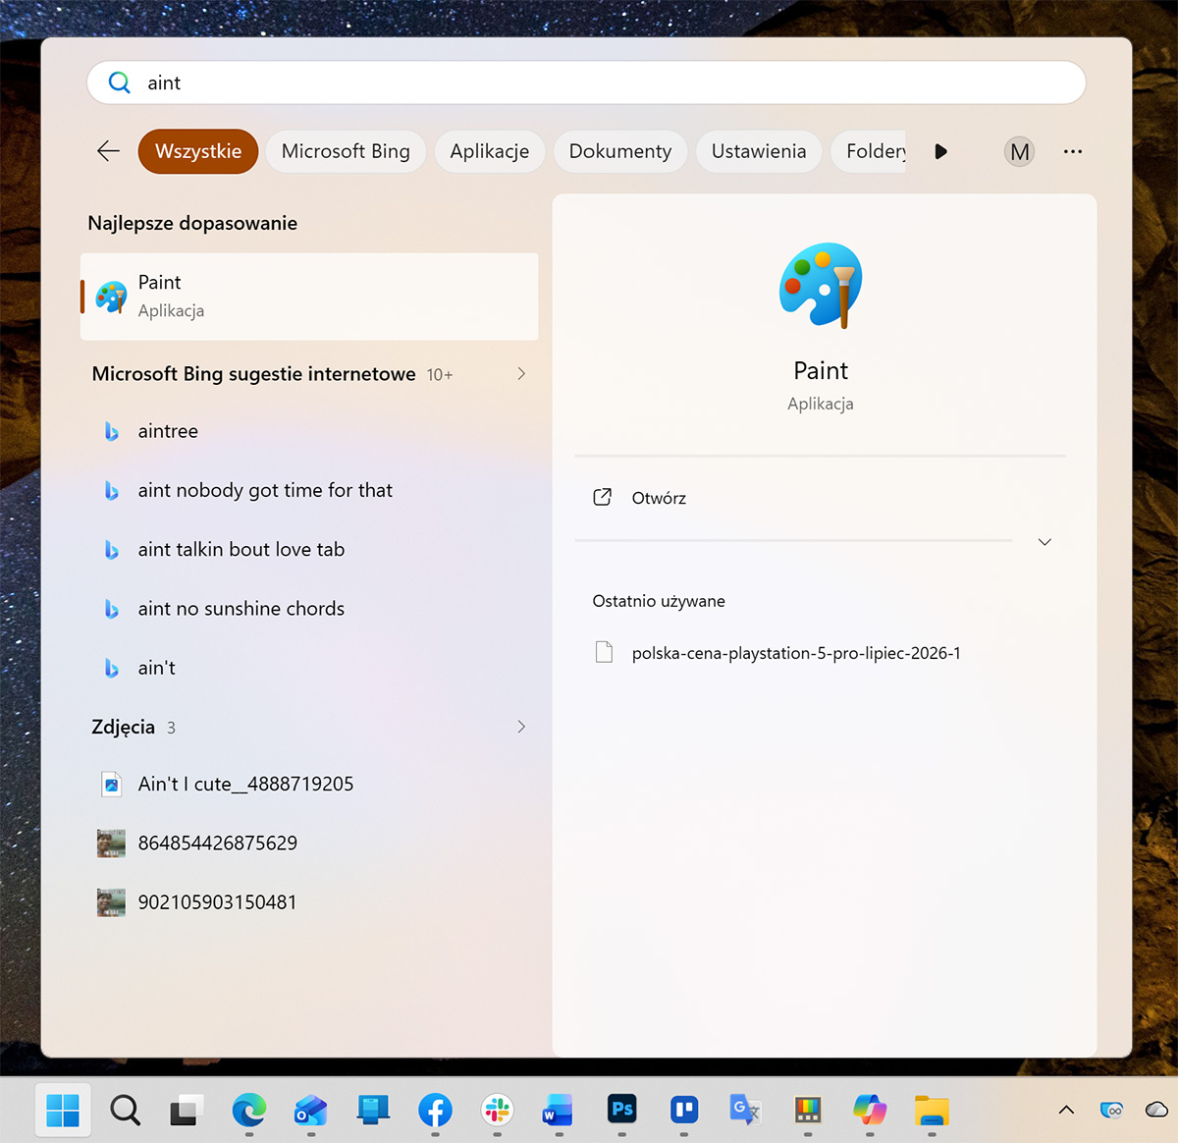Image resolution: width=1178 pixels, height=1143 pixels.
Task: Open Task View in taskbar
Action: click(187, 1111)
